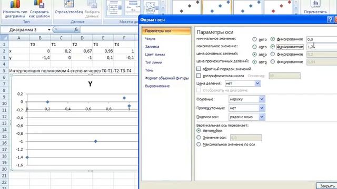The height and width of the screenshot is (189, 337).
Task: Select the maximum axis value crossing option
Action: click(x=199, y=144)
